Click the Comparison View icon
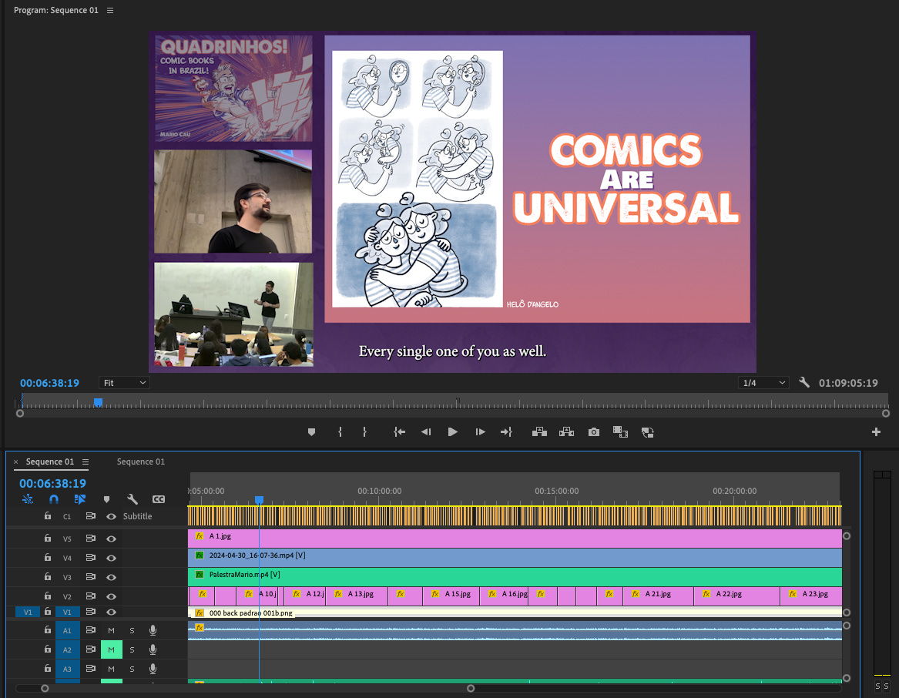The width and height of the screenshot is (899, 698). [x=620, y=432]
